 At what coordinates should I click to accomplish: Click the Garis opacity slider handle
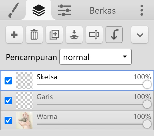click(x=147, y=104)
